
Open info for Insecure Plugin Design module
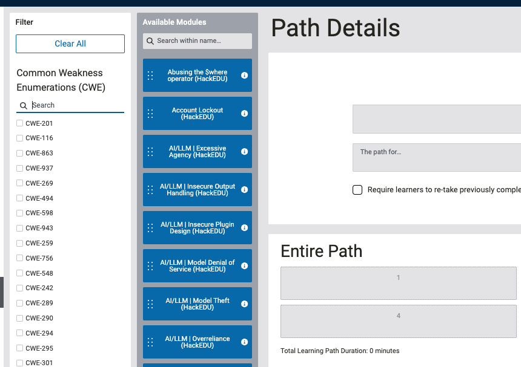(x=244, y=228)
